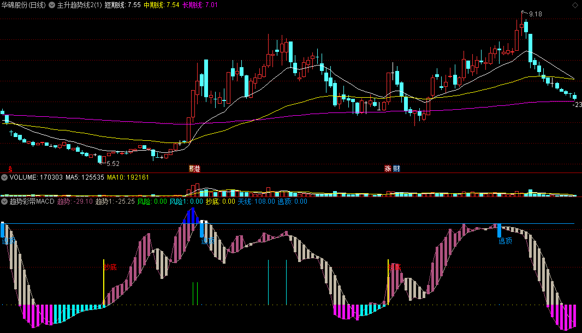Open the 涨 event marker

tap(388, 169)
